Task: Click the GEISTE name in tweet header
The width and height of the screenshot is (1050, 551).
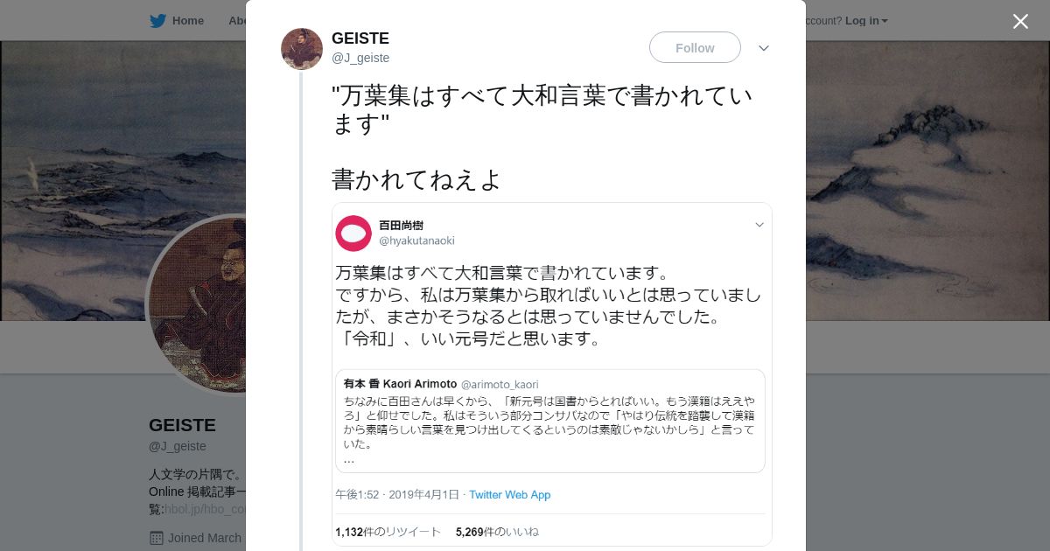Action: (360, 38)
